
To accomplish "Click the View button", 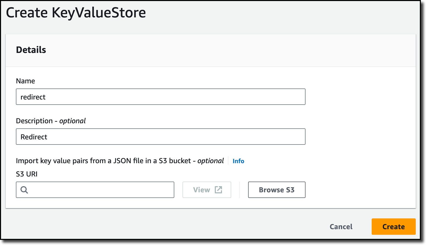I will pyautogui.click(x=207, y=190).
